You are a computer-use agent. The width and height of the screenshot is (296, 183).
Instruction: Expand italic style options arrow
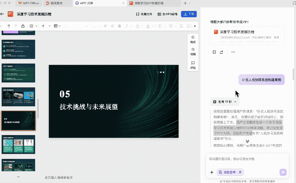pos(132,26)
